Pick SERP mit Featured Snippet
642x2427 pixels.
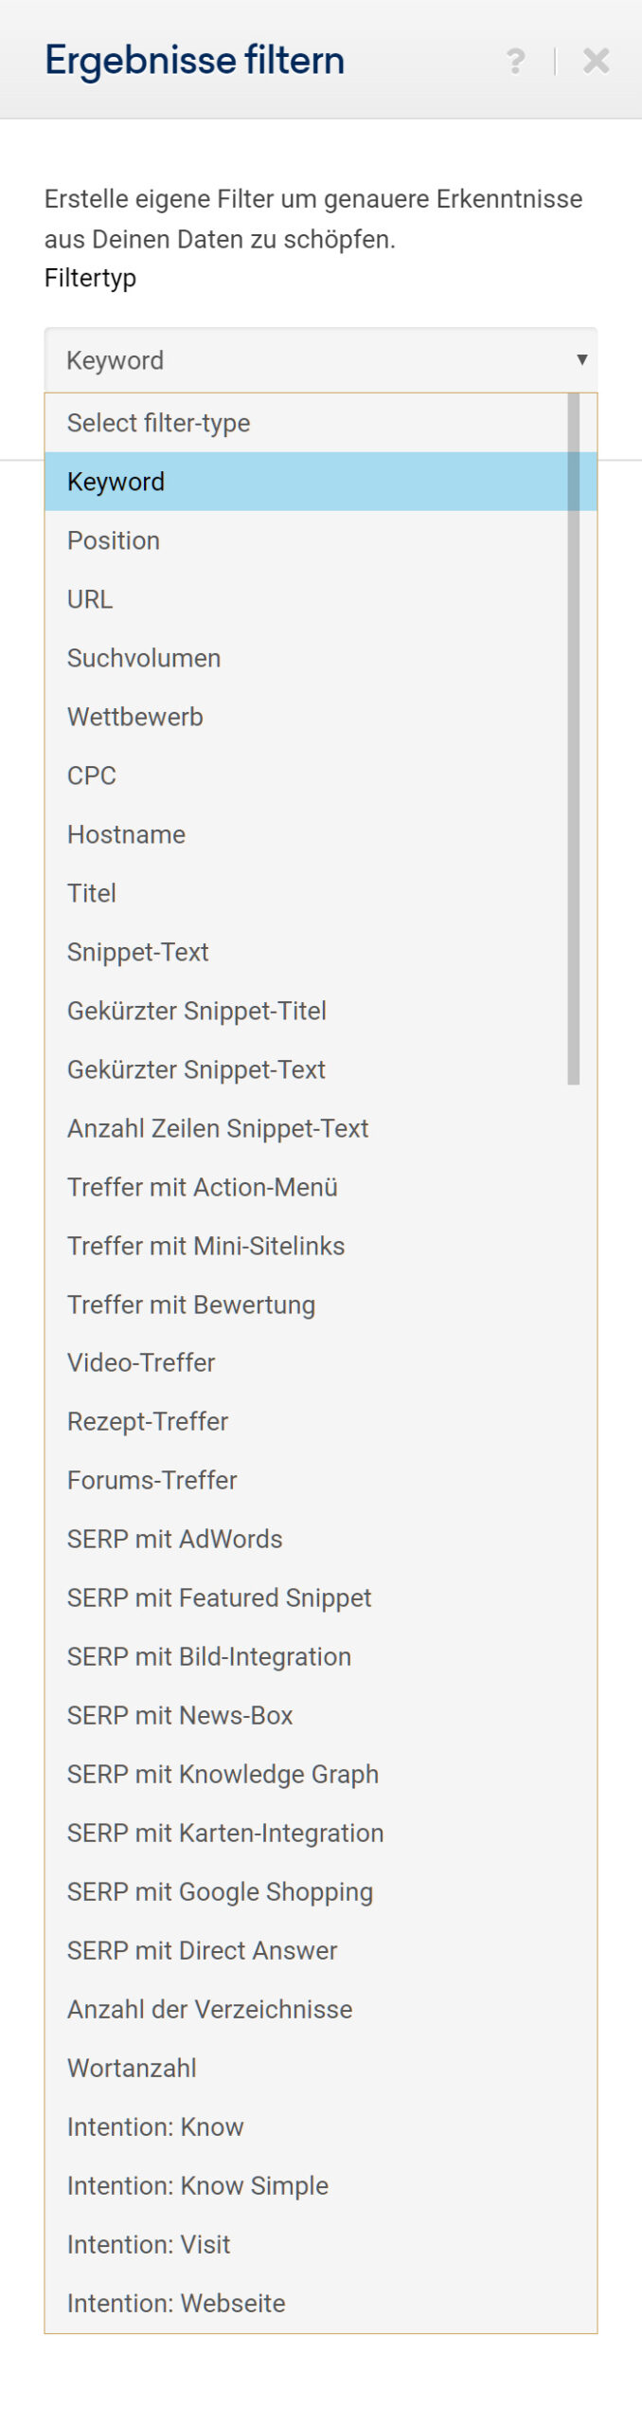(219, 1597)
